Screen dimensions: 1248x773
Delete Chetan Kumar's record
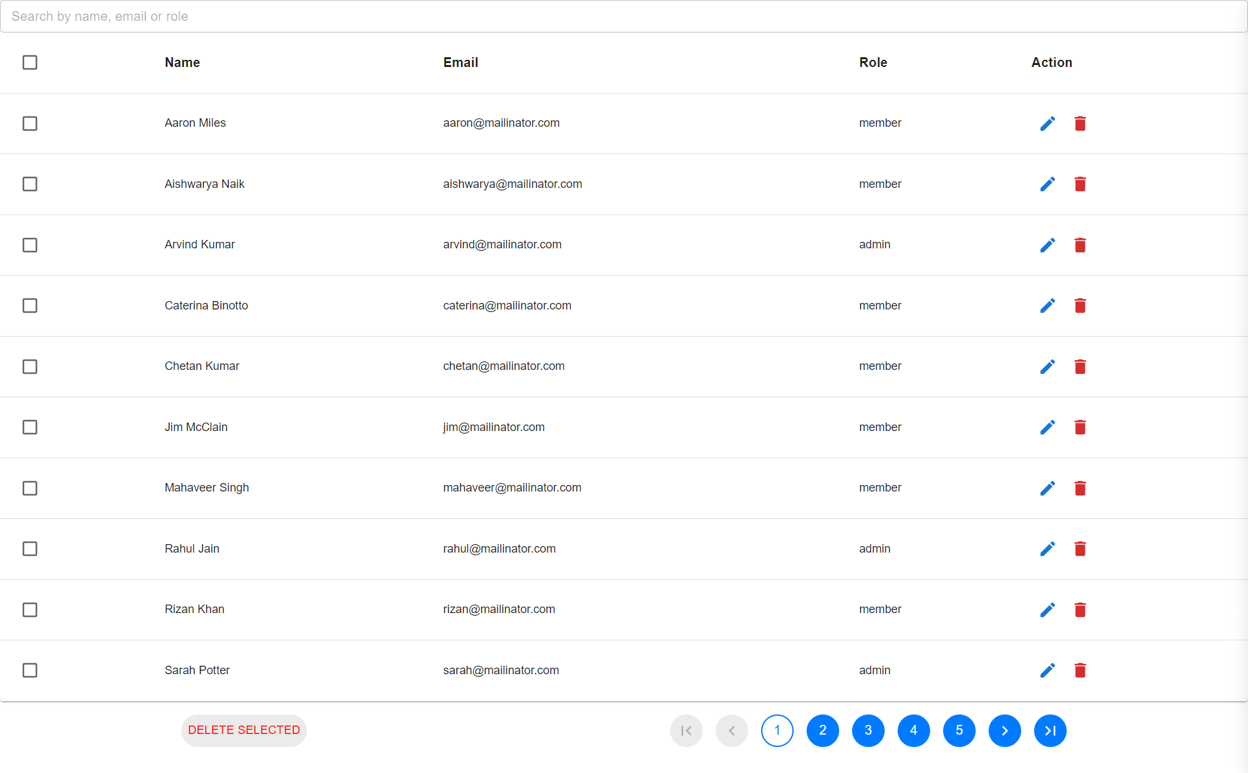coord(1080,367)
